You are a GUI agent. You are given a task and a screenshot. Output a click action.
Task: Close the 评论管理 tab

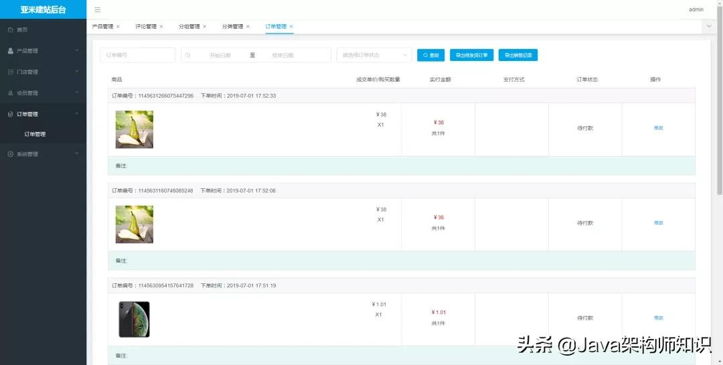tap(161, 27)
